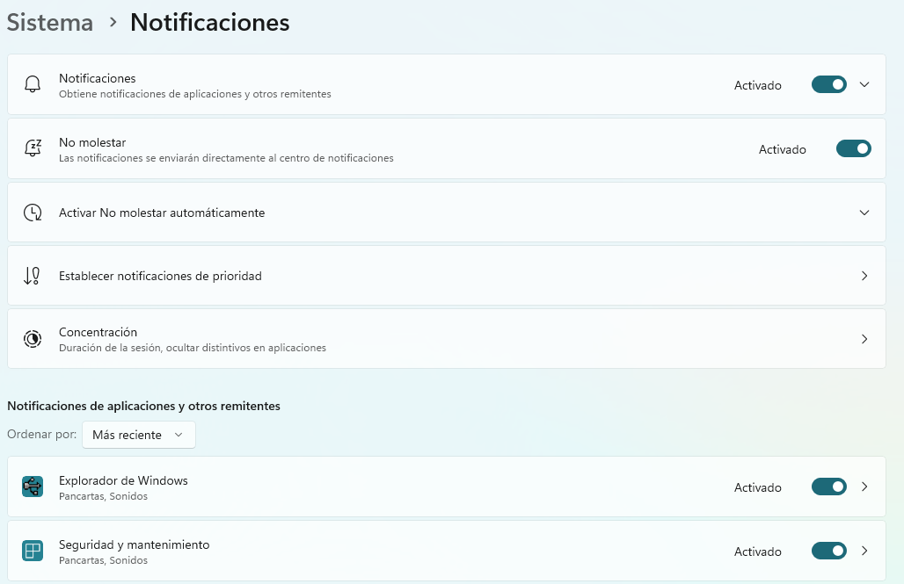Go back to Sistema via breadcrumb

(x=50, y=23)
